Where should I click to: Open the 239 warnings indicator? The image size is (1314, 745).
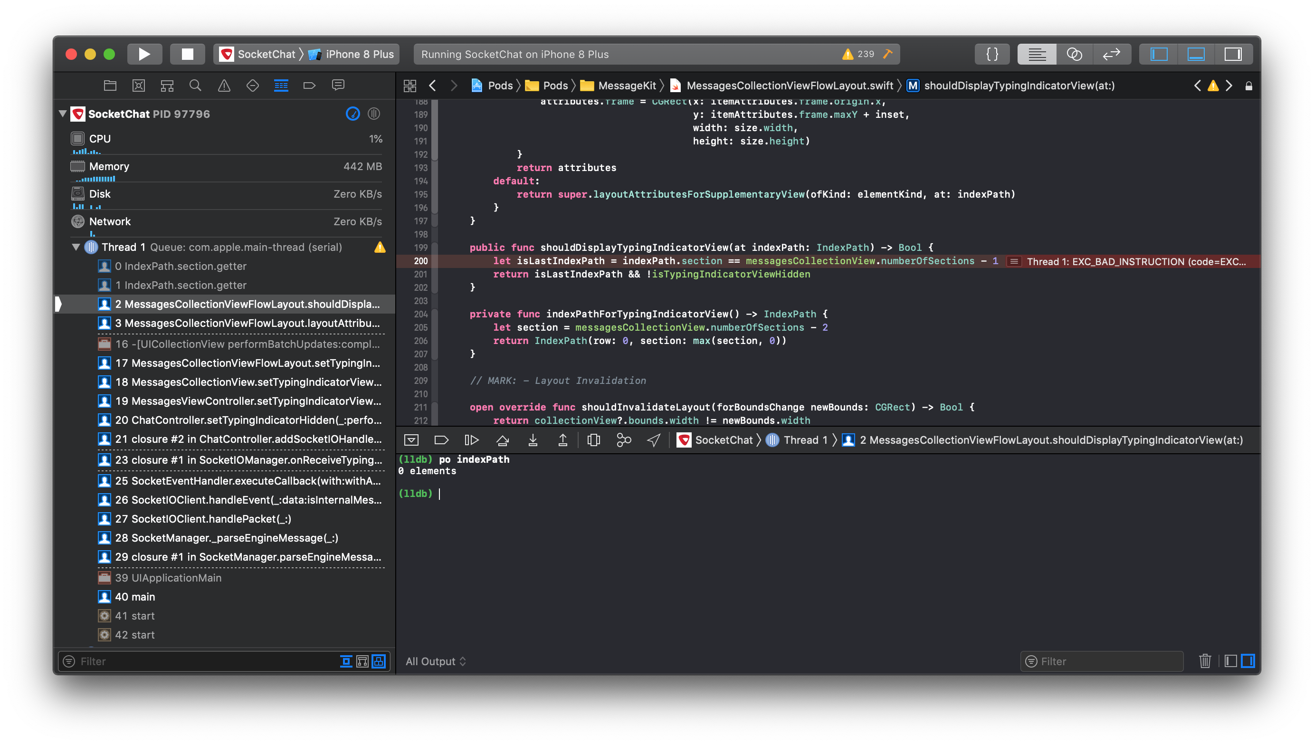click(x=859, y=54)
